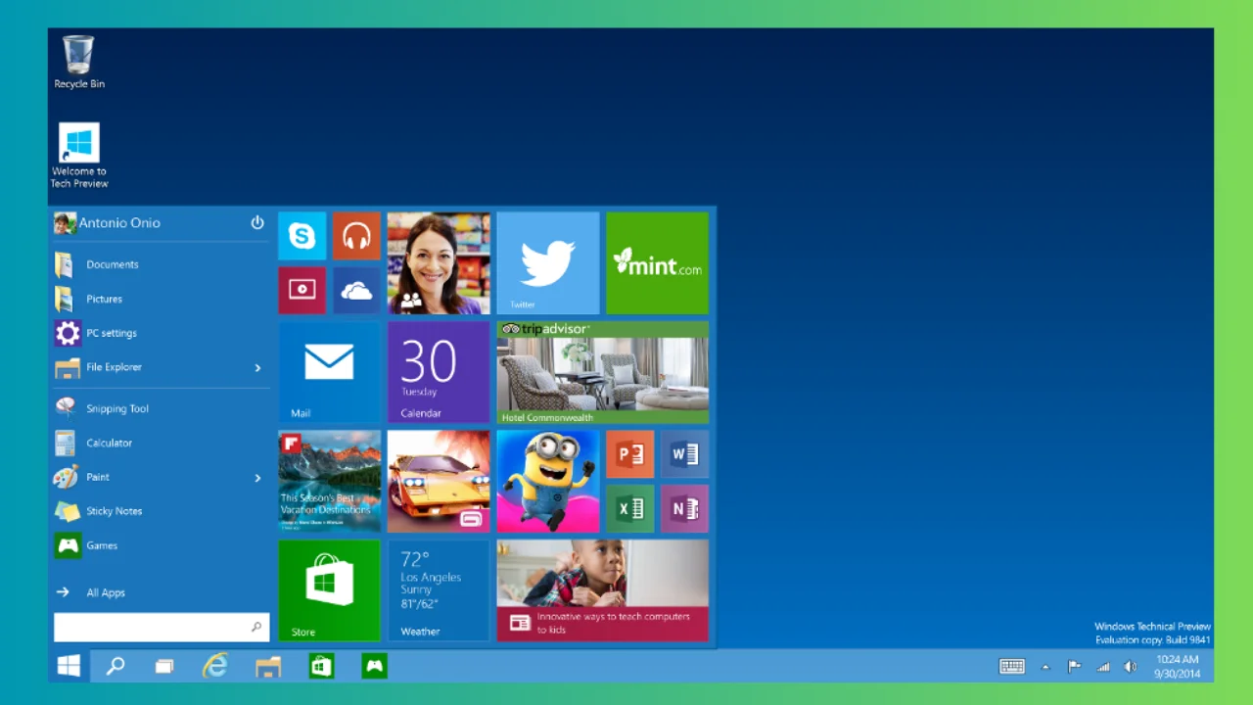Select Welcome to Tech Preview desktop icon
This screenshot has width=1253, height=705.
click(79, 156)
